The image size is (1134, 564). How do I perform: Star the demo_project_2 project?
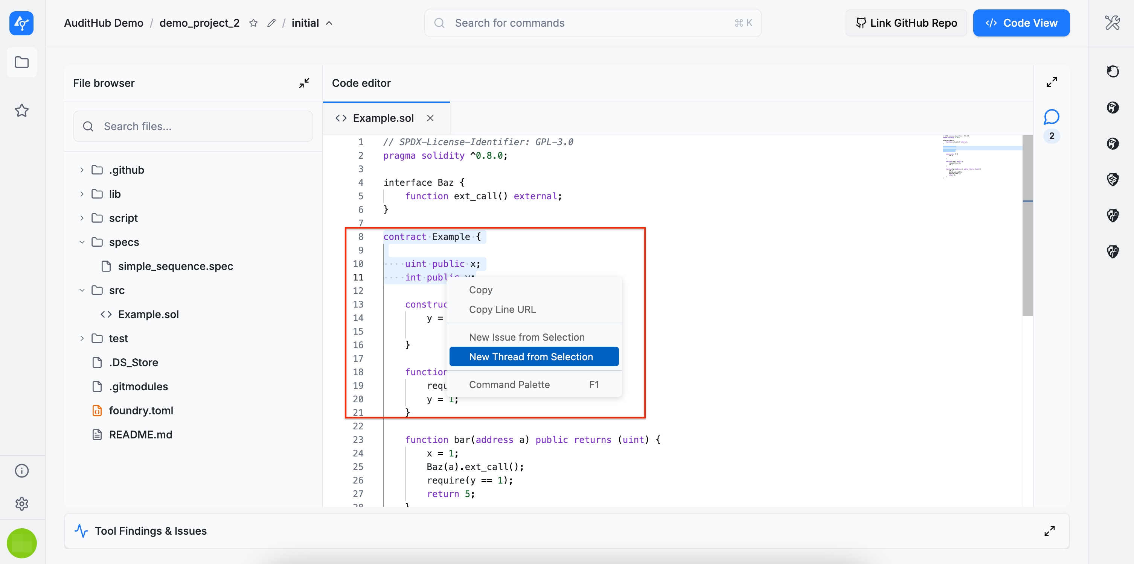pyautogui.click(x=253, y=23)
